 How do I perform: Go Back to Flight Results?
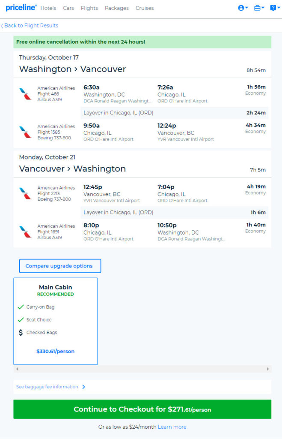click(30, 25)
